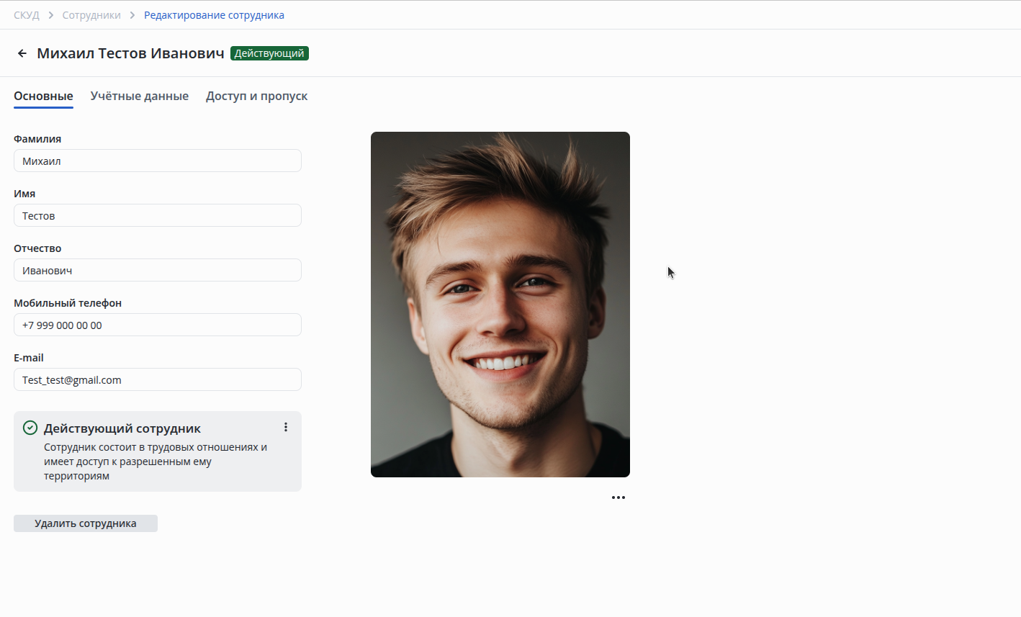Click the breadcrumb chevron after СКУД
Viewport: 1021px width, 617px height.
(51, 15)
